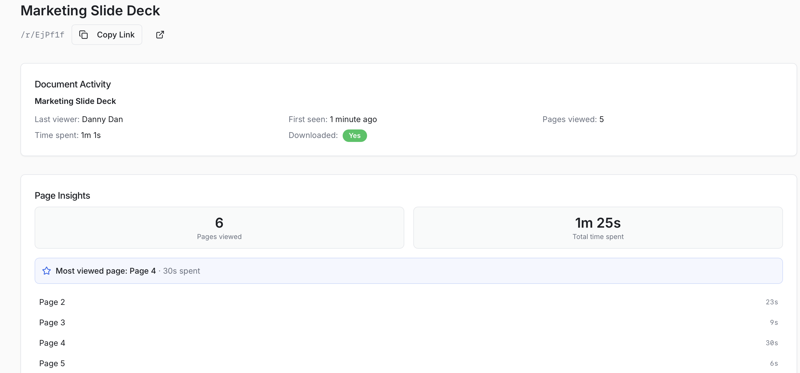
Task: Click the Document Activity heading
Action: [73, 84]
